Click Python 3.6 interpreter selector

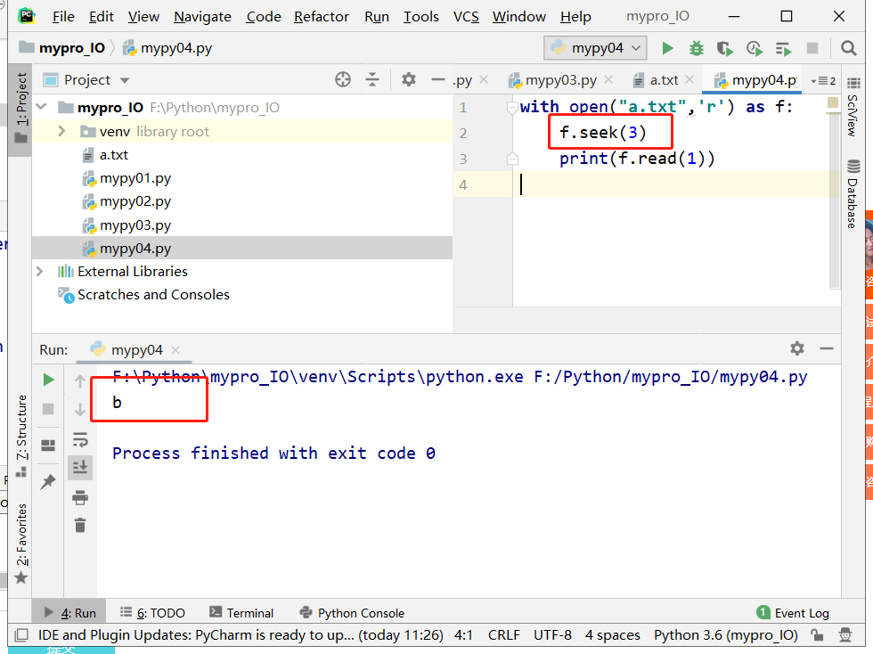point(725,635)
